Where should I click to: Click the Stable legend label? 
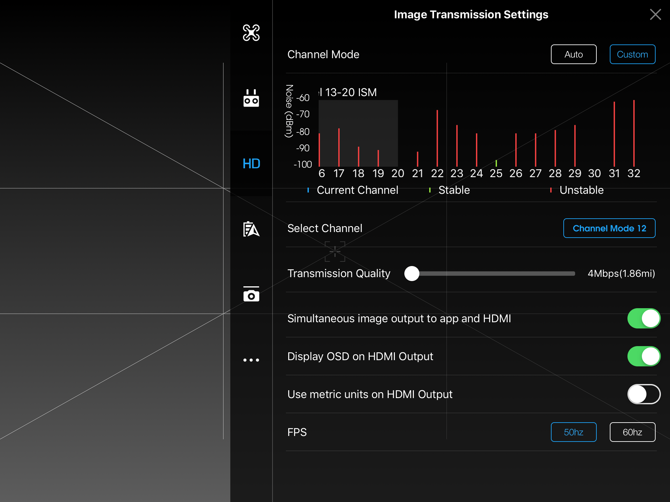pos(454,190)
